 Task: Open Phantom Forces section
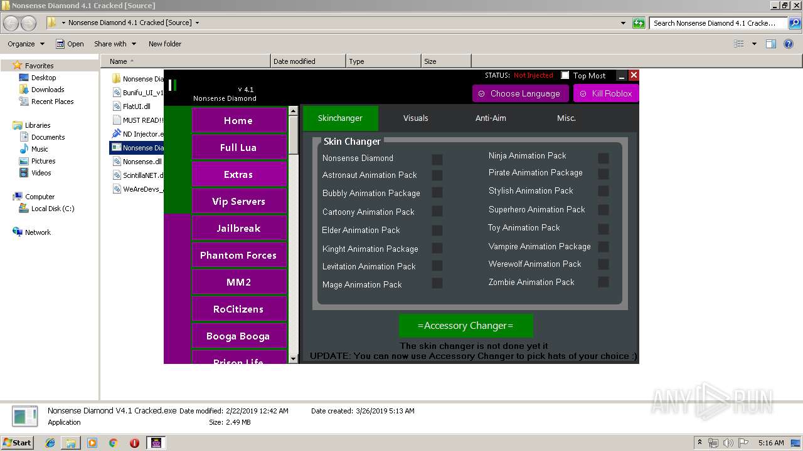point(238,255)
